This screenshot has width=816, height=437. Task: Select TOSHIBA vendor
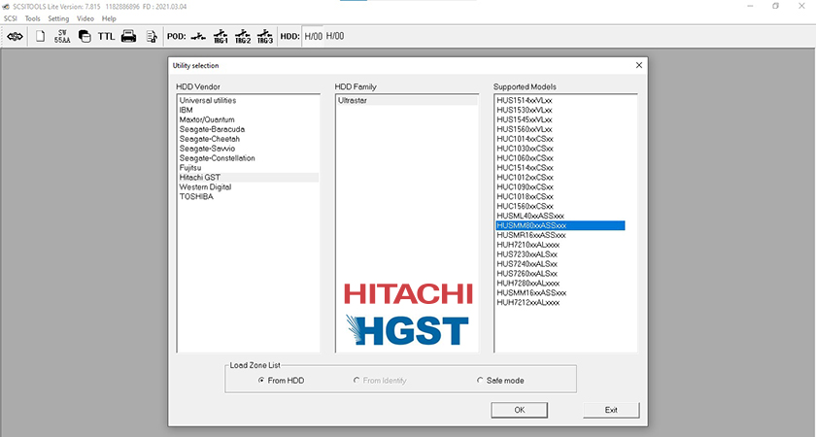249,196
